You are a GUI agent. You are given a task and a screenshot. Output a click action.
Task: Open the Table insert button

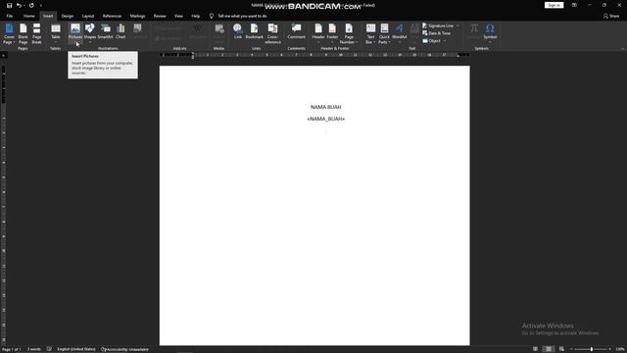(x=56, y=33)
